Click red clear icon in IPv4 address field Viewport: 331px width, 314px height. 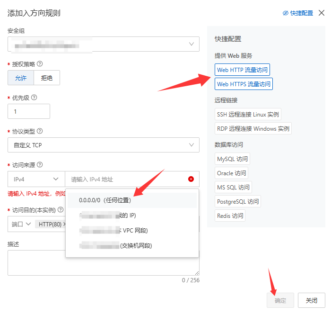click(191, 179)
